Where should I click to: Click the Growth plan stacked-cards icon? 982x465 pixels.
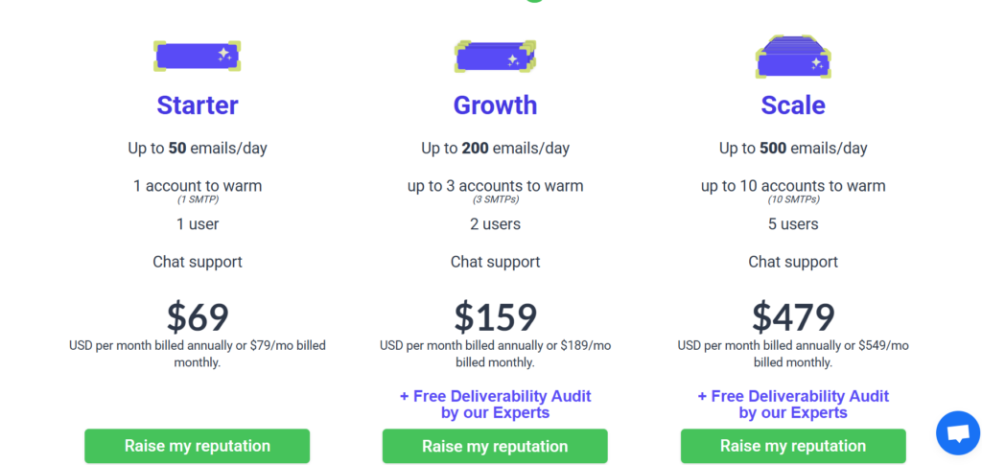(x=496, y=57)
